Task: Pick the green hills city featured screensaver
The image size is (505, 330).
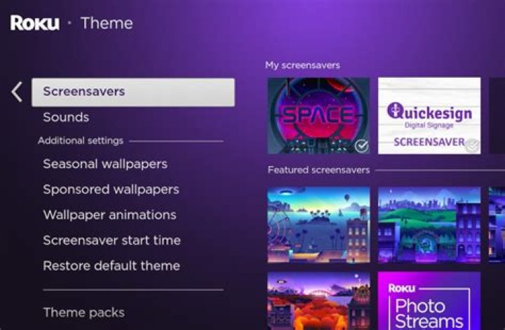Action: 429,224
